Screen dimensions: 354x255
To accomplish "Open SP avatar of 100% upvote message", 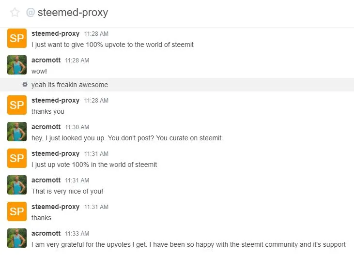I will coord(17,38).
